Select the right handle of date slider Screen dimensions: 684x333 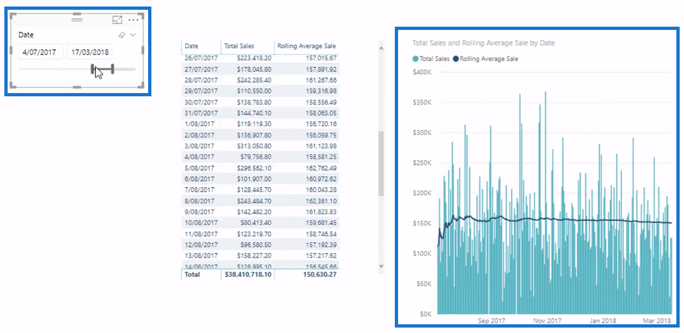click(112, 69)
